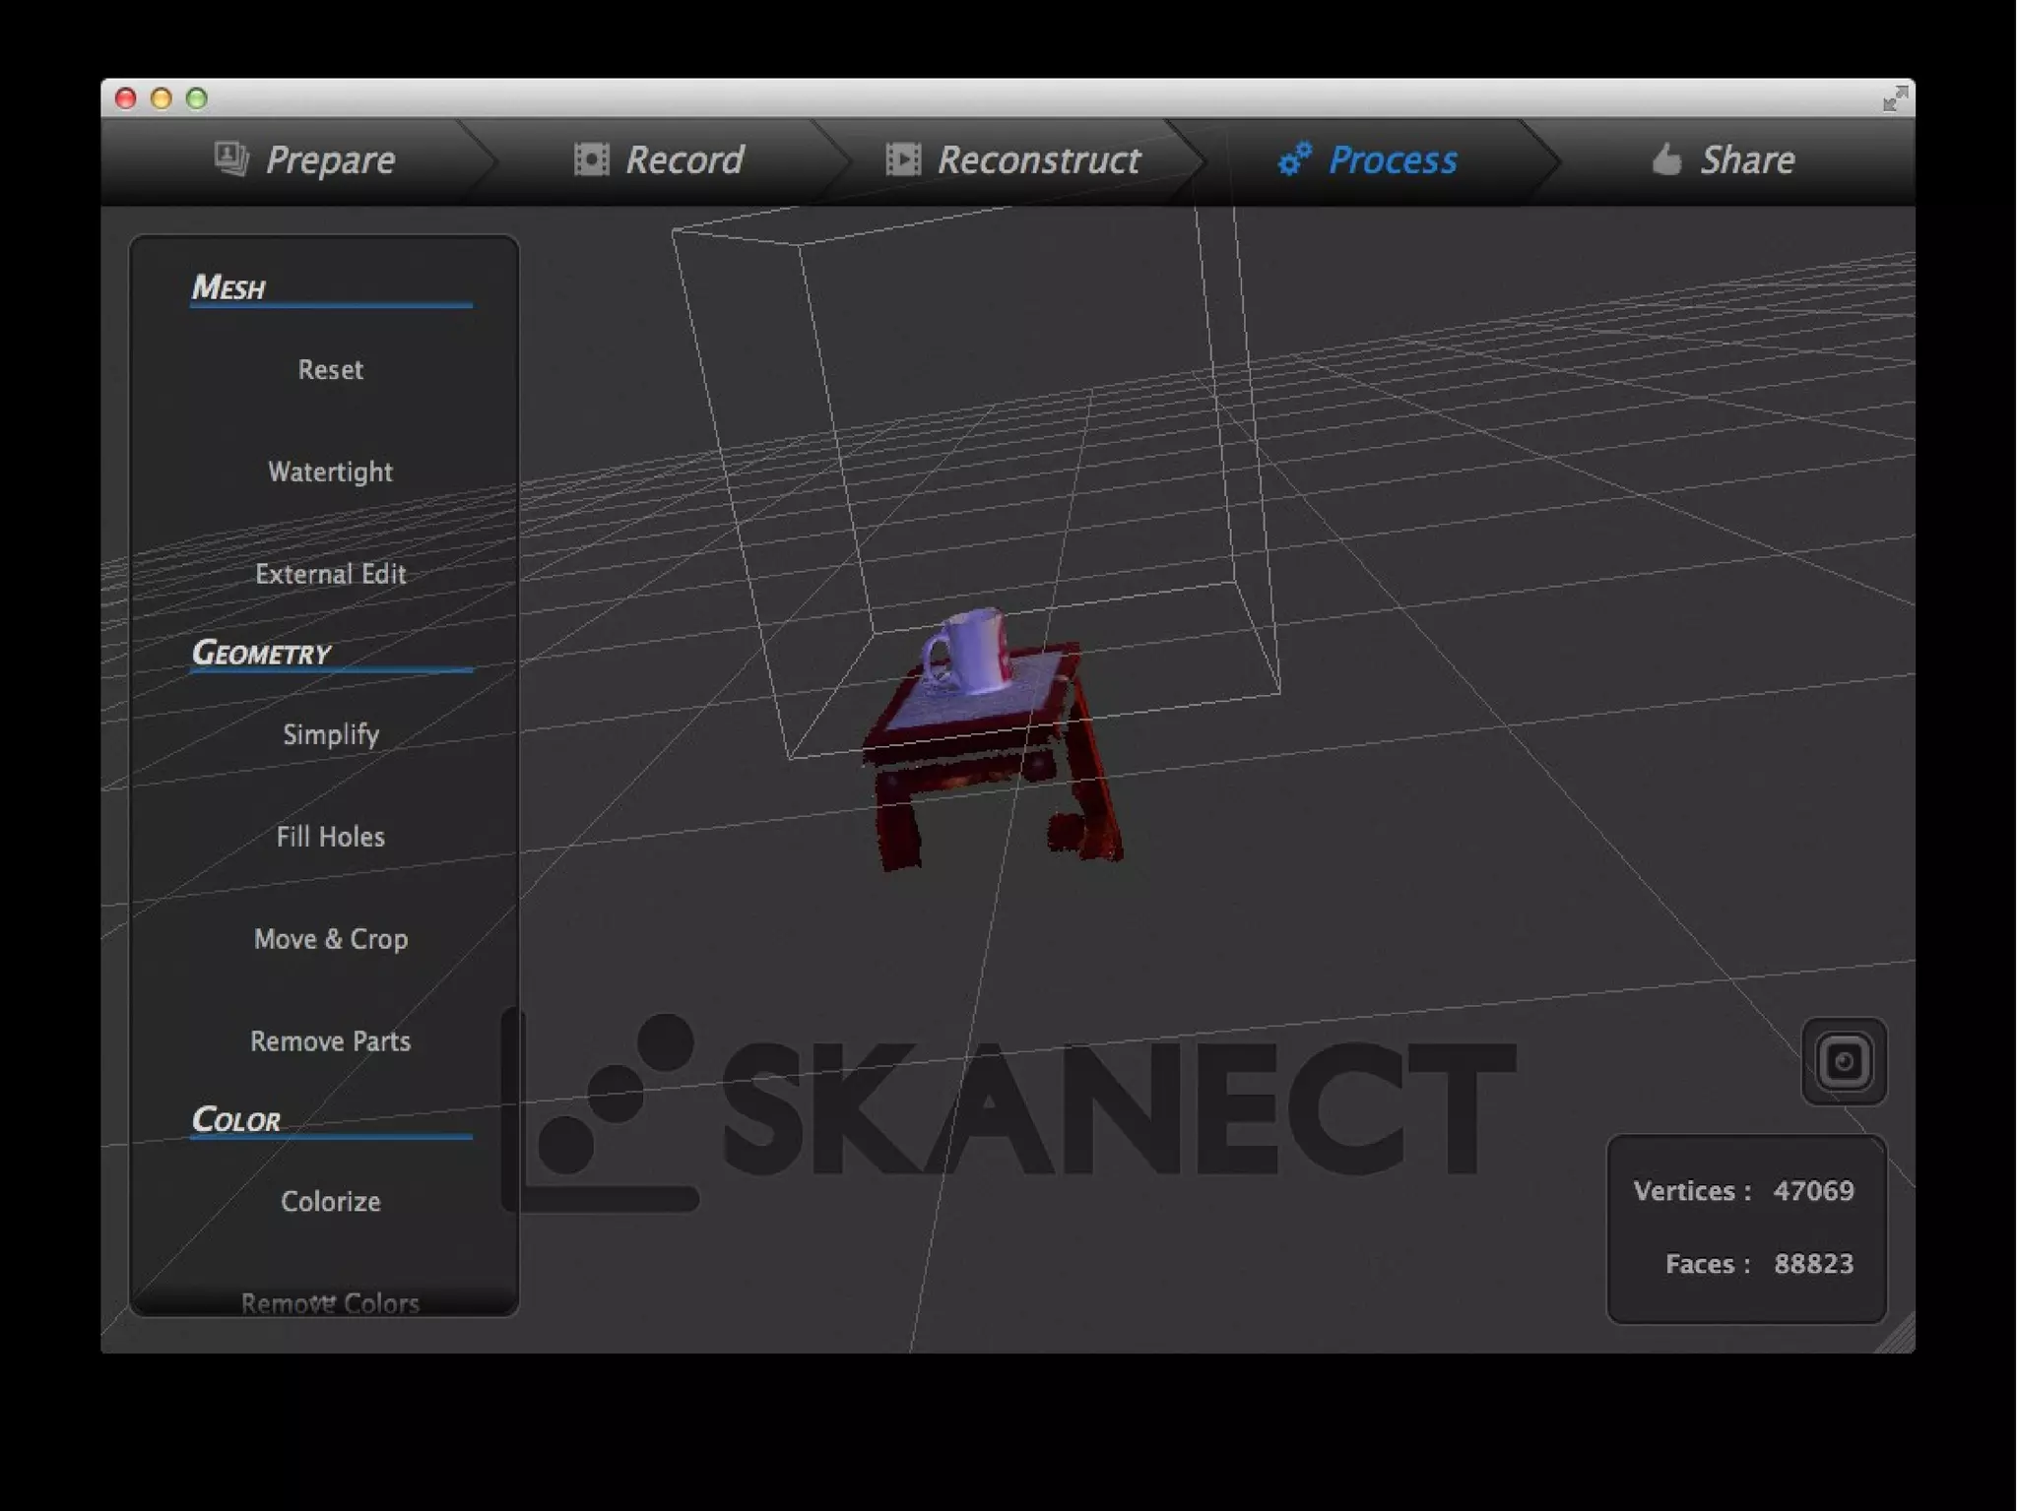
Task: Click the Reconstruct film-play icon
Action: pos(902,159)
